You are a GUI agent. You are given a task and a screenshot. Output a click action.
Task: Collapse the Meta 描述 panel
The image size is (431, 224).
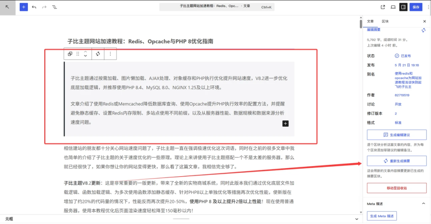[423, 203]
